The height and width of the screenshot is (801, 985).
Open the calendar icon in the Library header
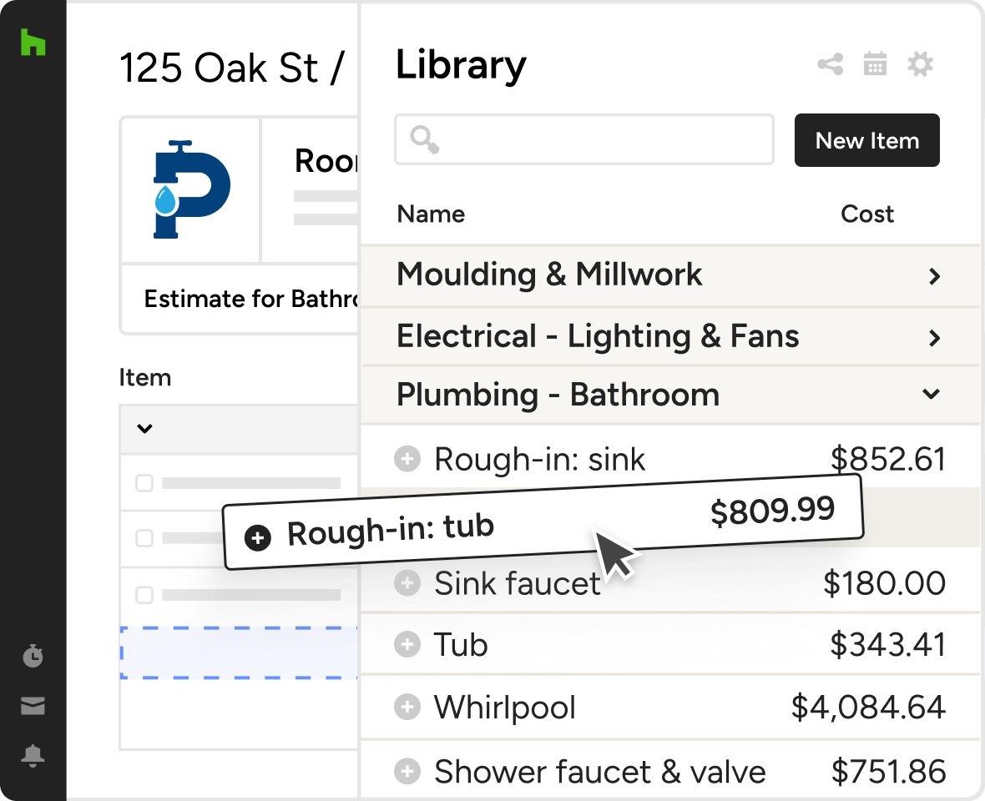tap(875, 64)
